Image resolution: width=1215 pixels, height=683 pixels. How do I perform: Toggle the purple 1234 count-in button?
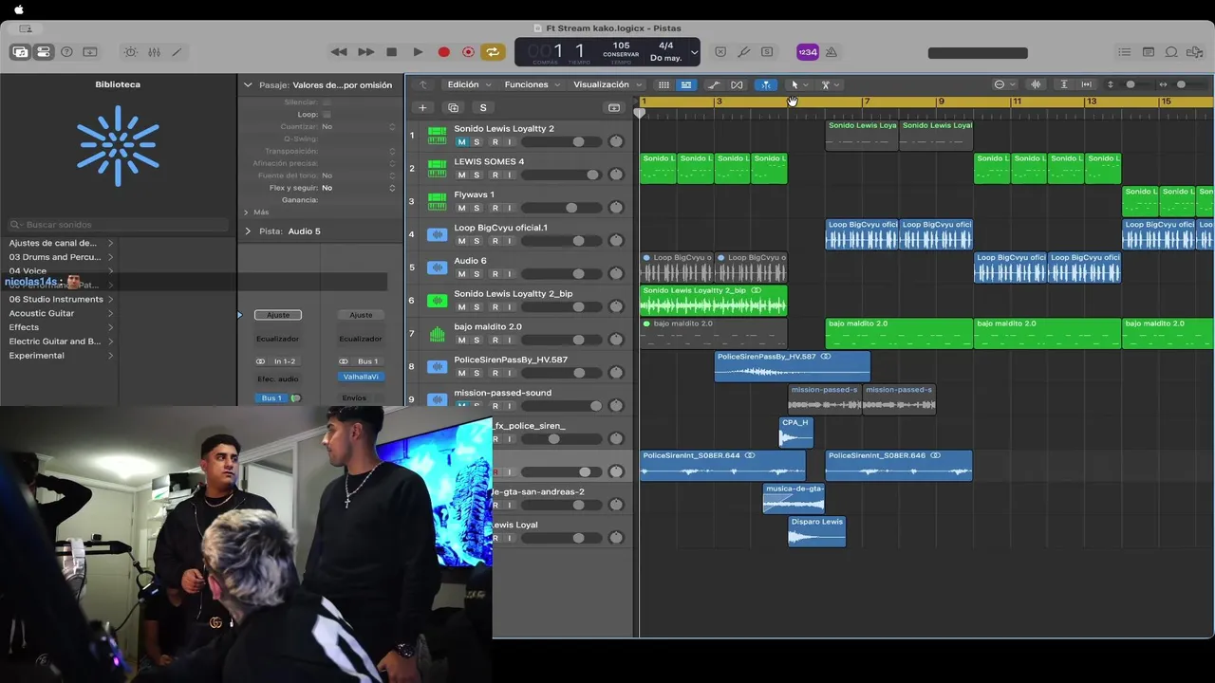tap(807, 52)
